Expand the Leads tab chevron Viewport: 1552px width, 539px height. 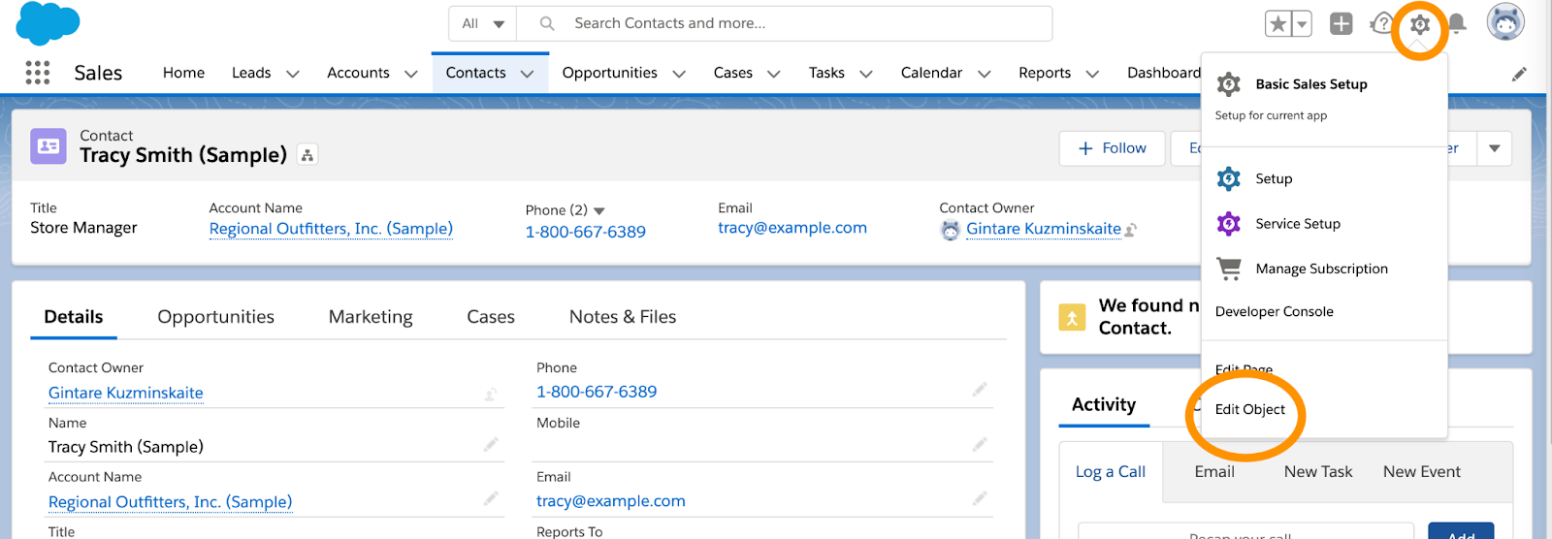pyautogui.click(x=293, y=74)
